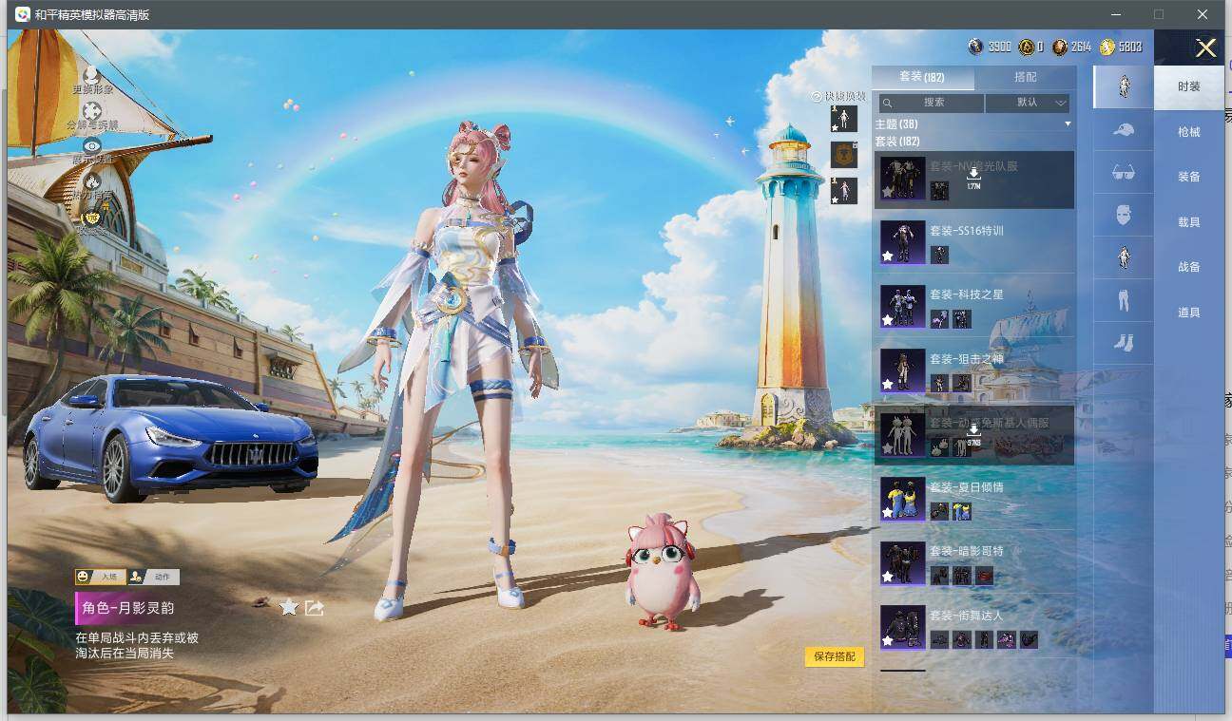
Task: Expand the 主题 (38) section
Action: pyautogui.click(x=1068, y=124)
